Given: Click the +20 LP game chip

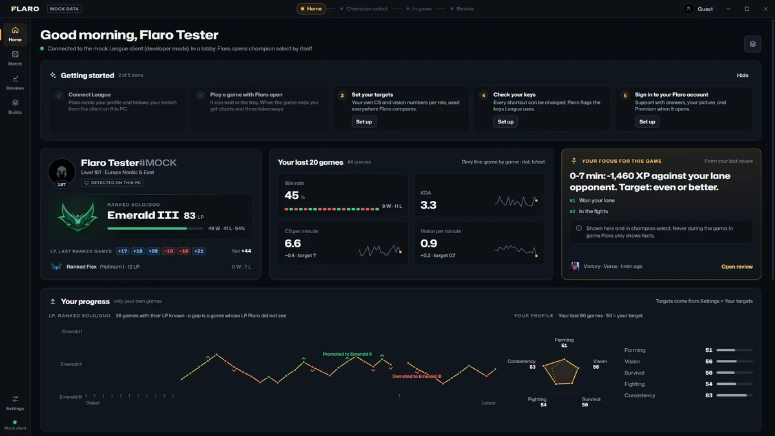Looking at the screenshot, I should click(x=153, y=251).
